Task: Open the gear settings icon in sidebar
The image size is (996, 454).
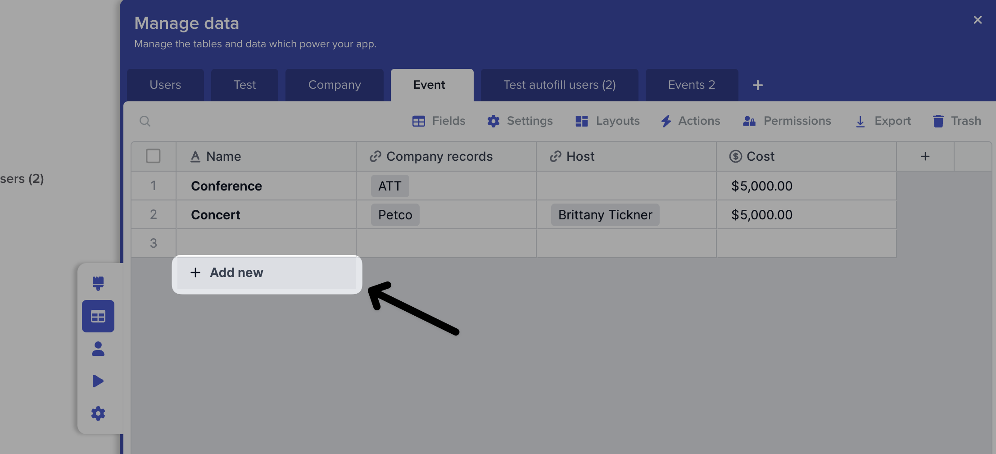Action: point(98,413)
